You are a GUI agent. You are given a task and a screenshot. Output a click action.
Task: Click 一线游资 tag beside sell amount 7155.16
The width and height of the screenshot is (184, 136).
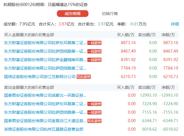click(94, 113)
